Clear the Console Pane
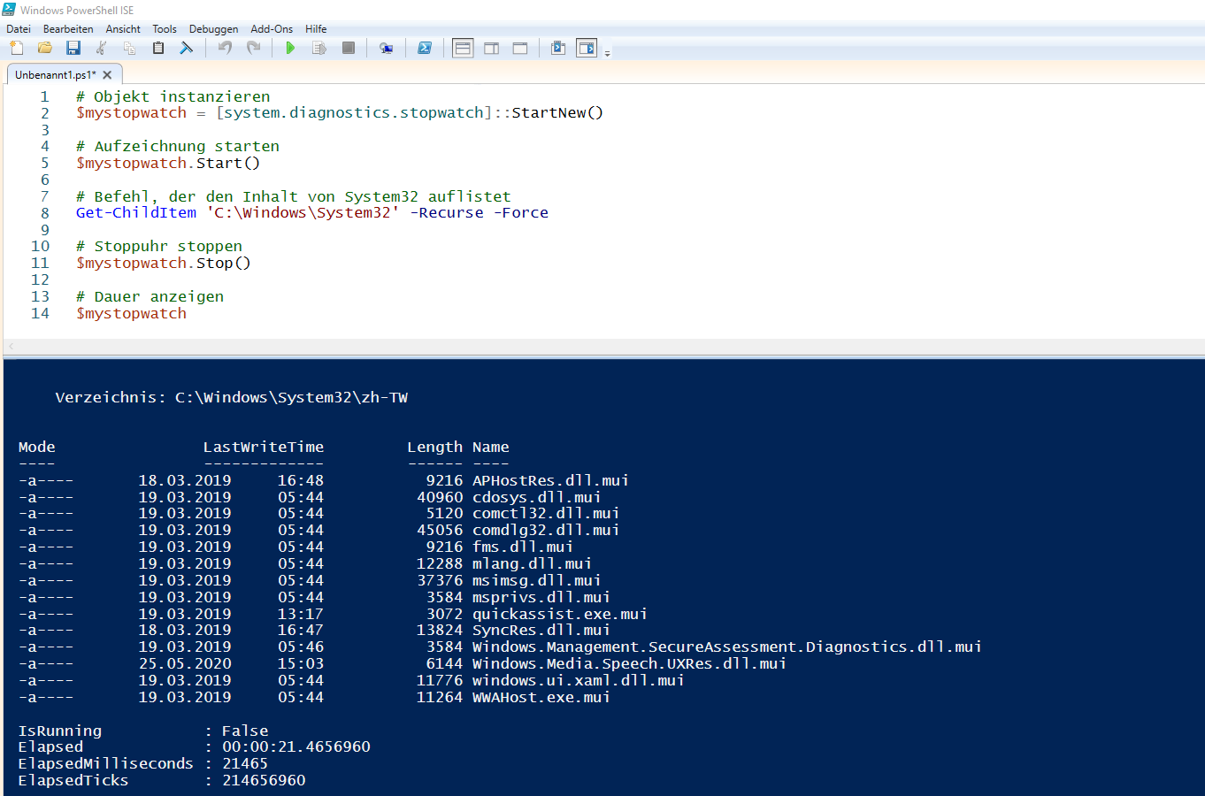Image resolution: width=1205 pixels, height=796 pixels. [x=186, y=48]
